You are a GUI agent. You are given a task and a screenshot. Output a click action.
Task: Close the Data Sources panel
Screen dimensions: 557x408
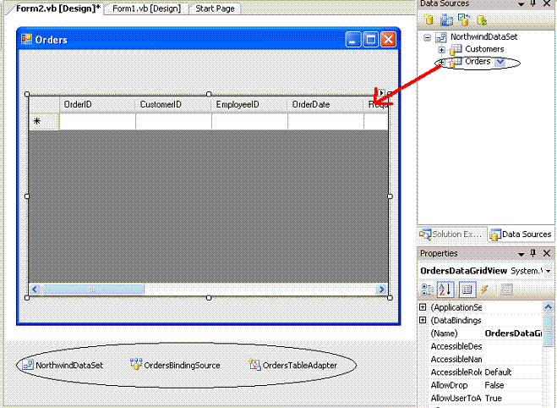pos(547,3)
